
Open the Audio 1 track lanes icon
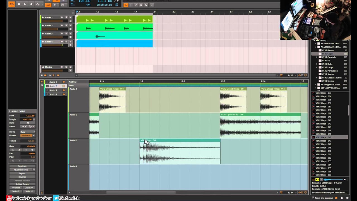pos(70,21)
